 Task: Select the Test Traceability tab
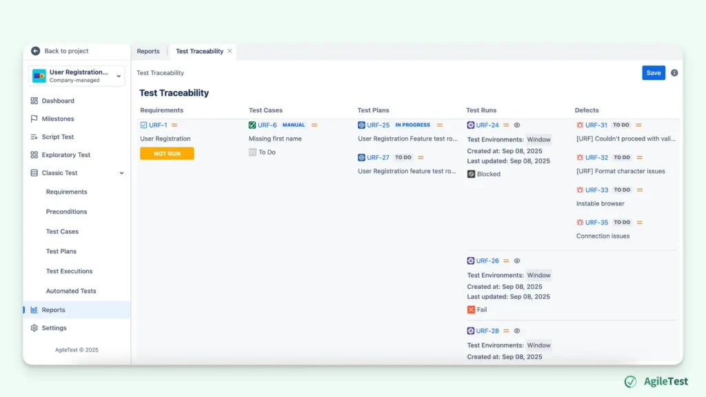pos(199,51)
